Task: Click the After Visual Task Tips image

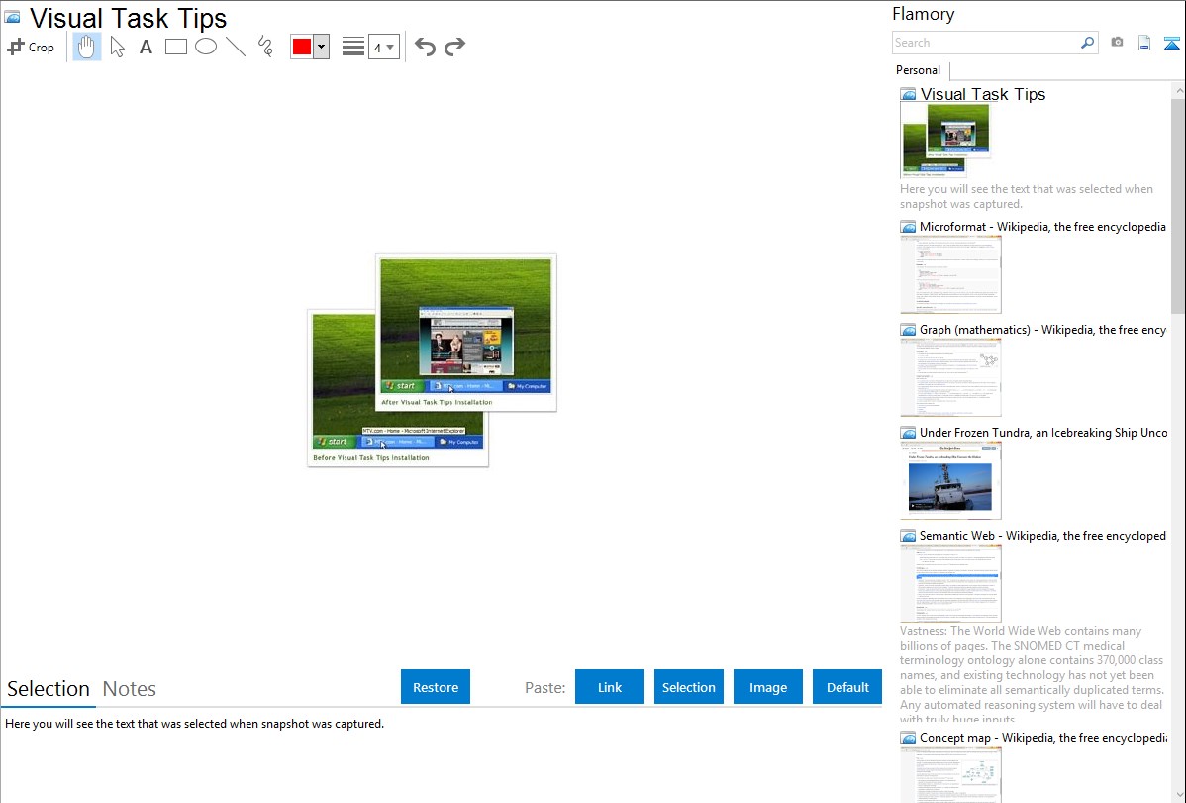Action: (x=466, y=333)
